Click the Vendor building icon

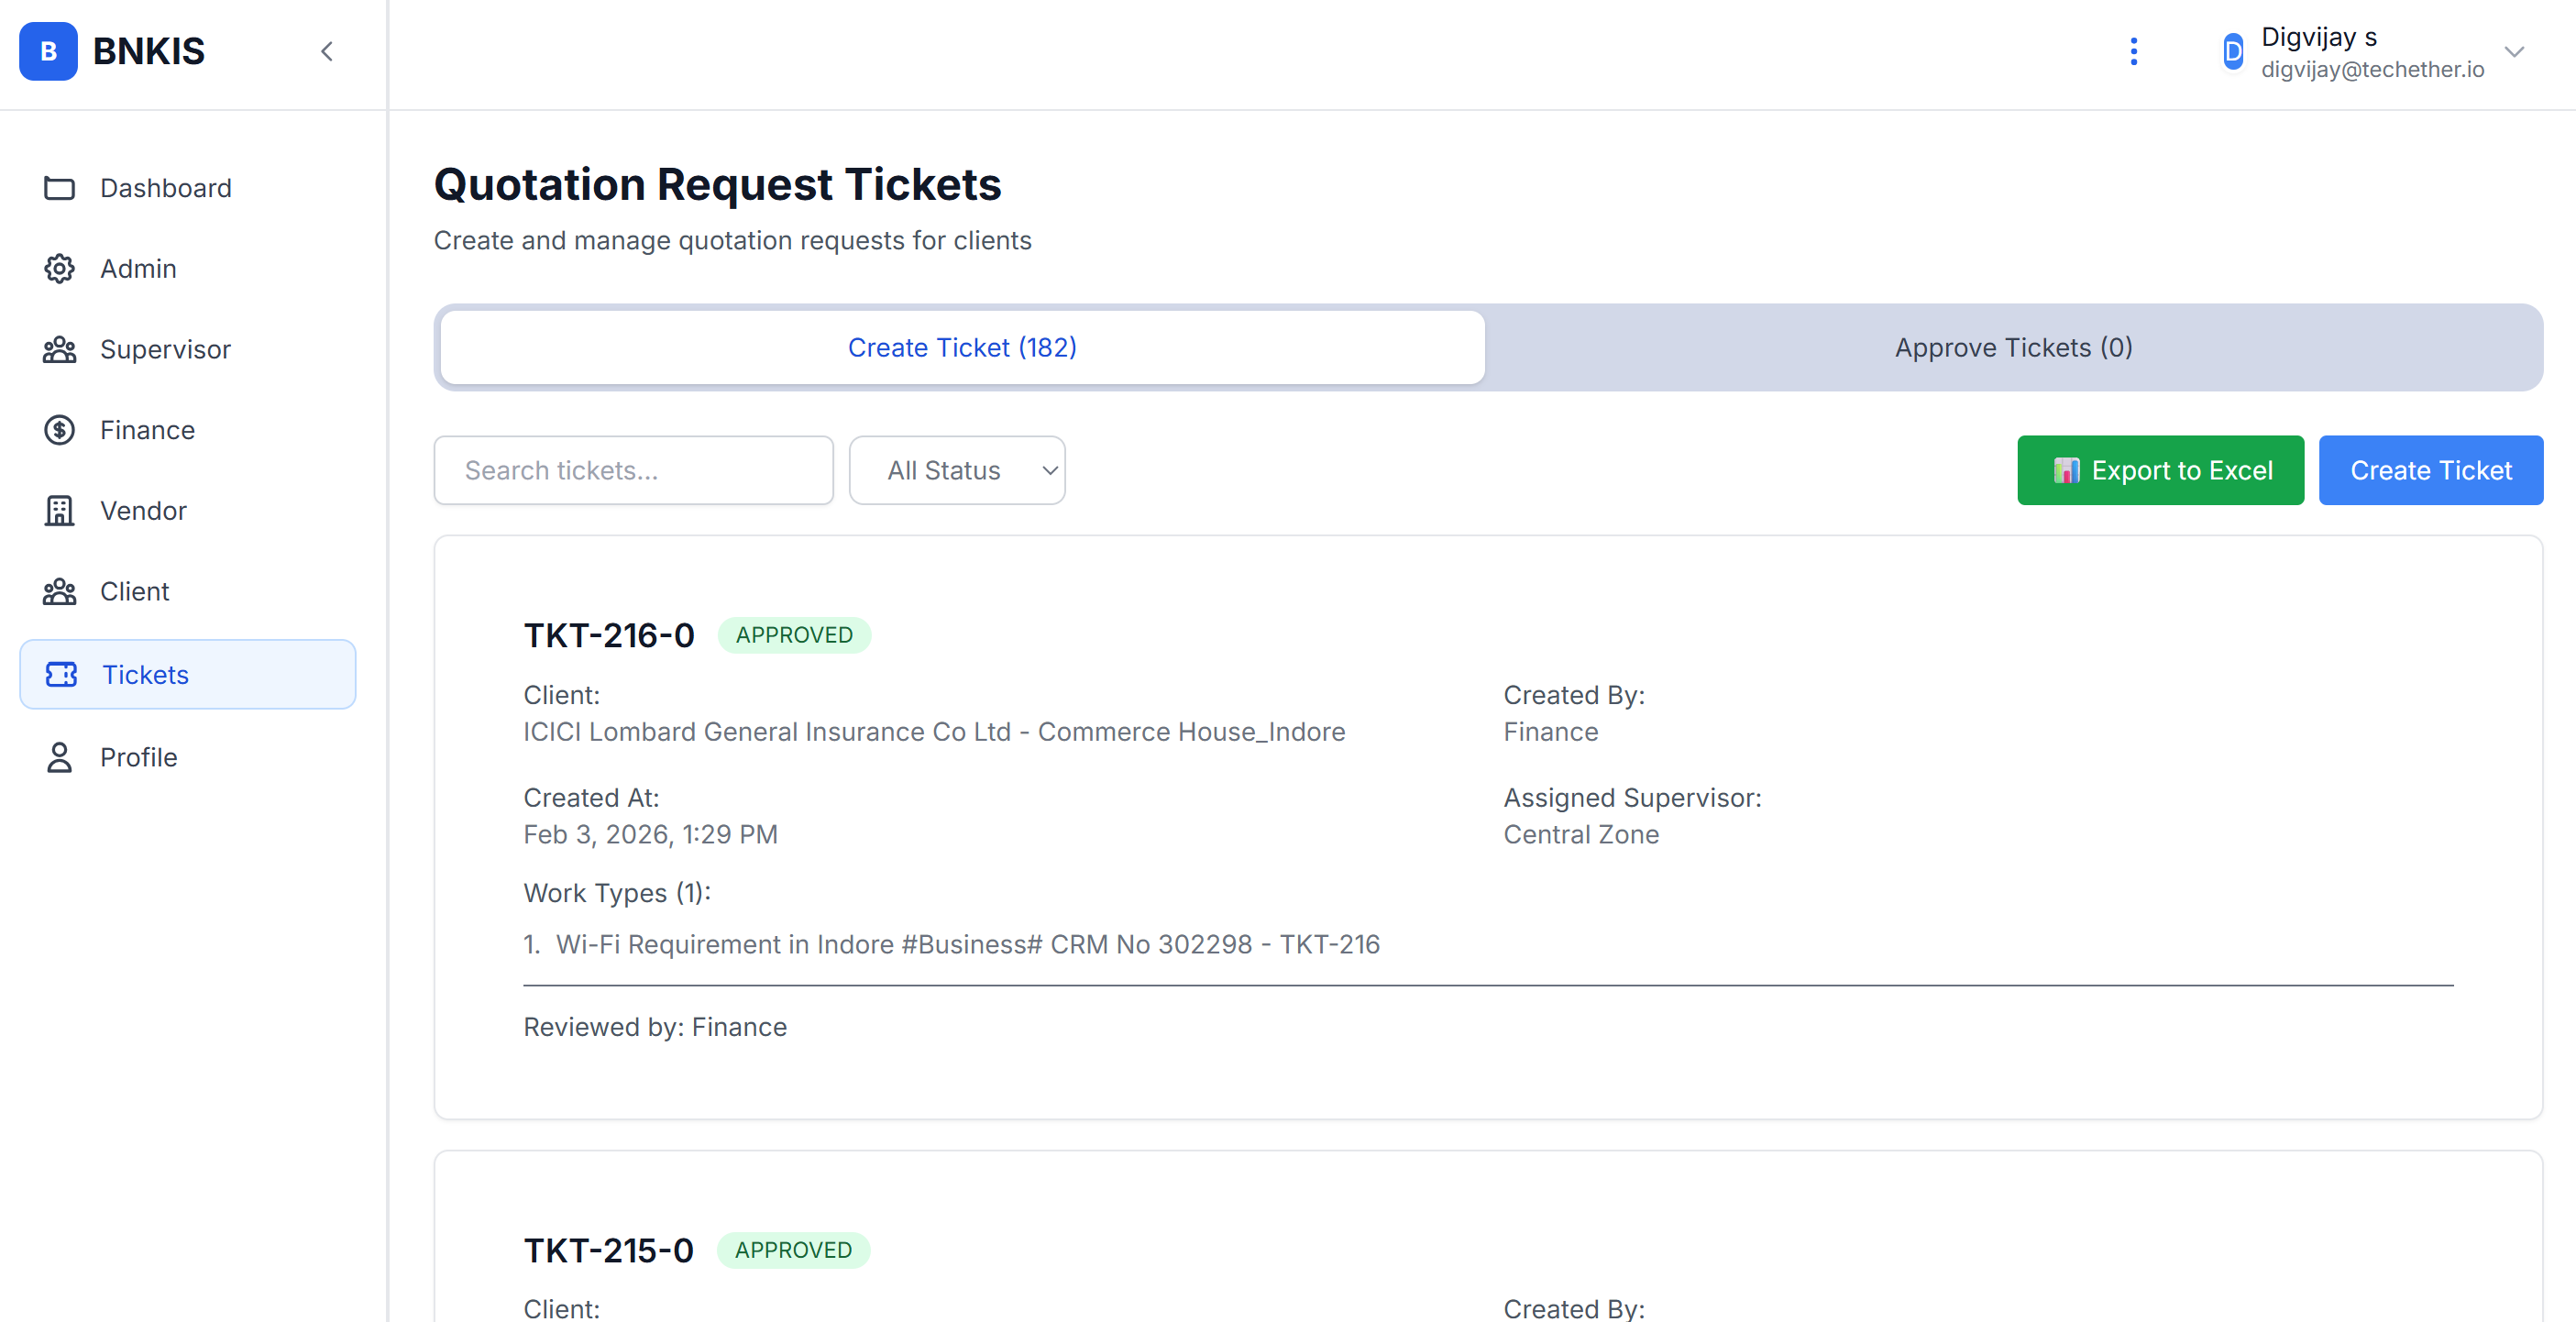pos(59,511)
